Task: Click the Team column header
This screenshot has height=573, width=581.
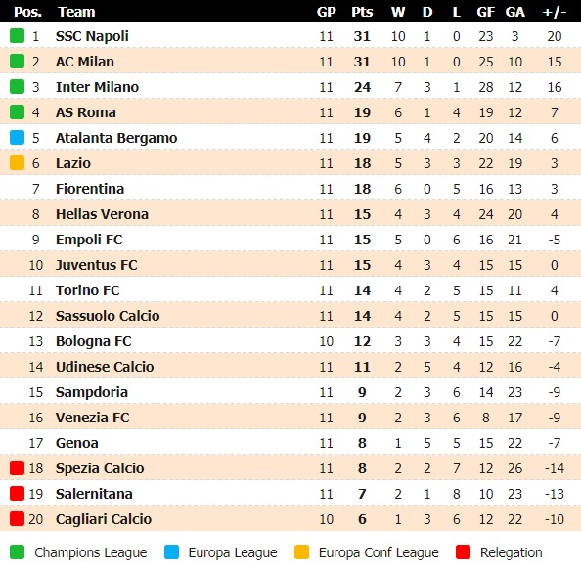Action: point(76,12)
